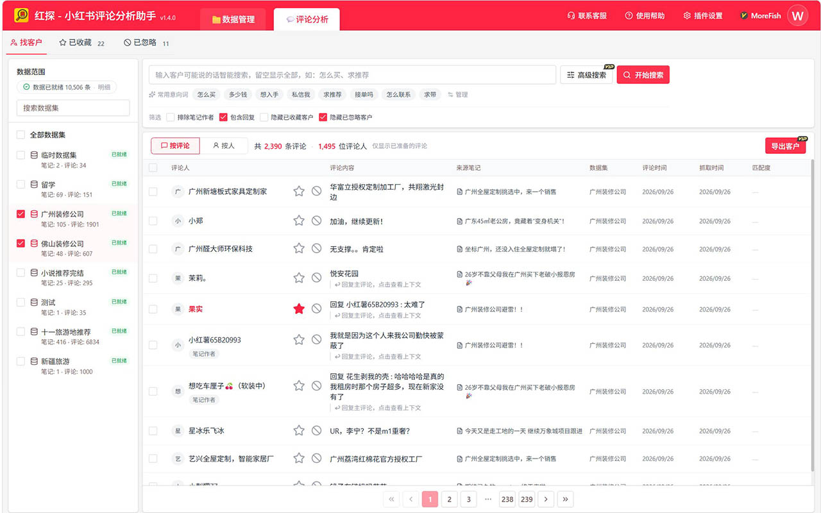Uncheck 包含回复 filter checkbox
The image size is (821, 513).
(223, 117)
